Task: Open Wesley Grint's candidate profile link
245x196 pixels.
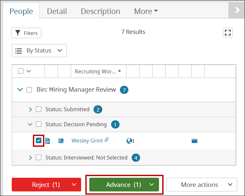Action: coord(87,141)
